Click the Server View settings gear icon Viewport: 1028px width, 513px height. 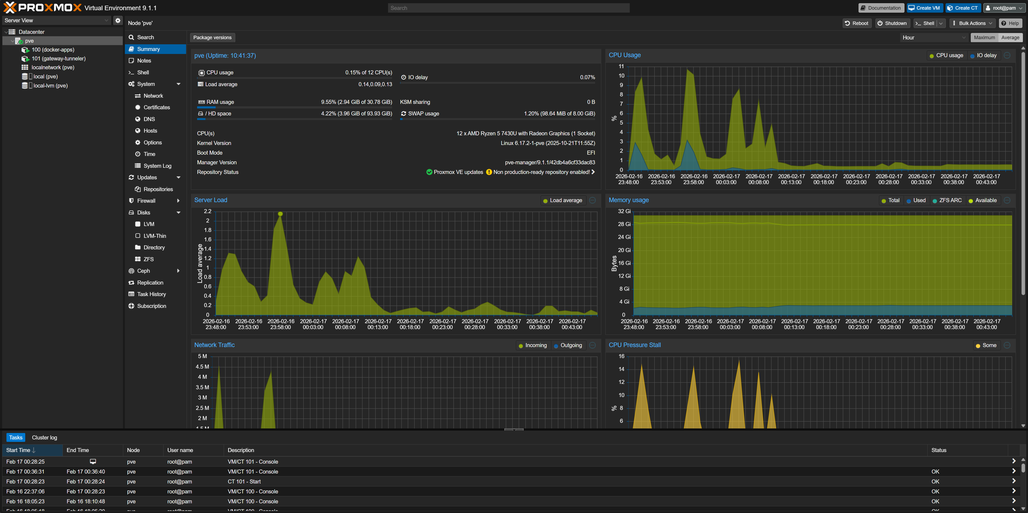[118, 20]
